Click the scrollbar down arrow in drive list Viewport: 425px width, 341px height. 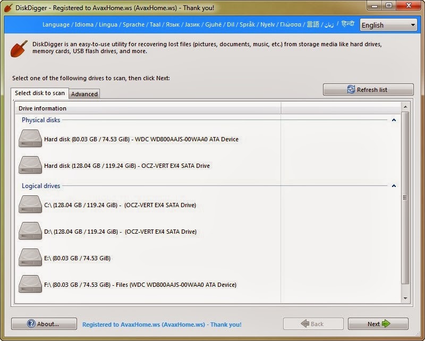405,298
